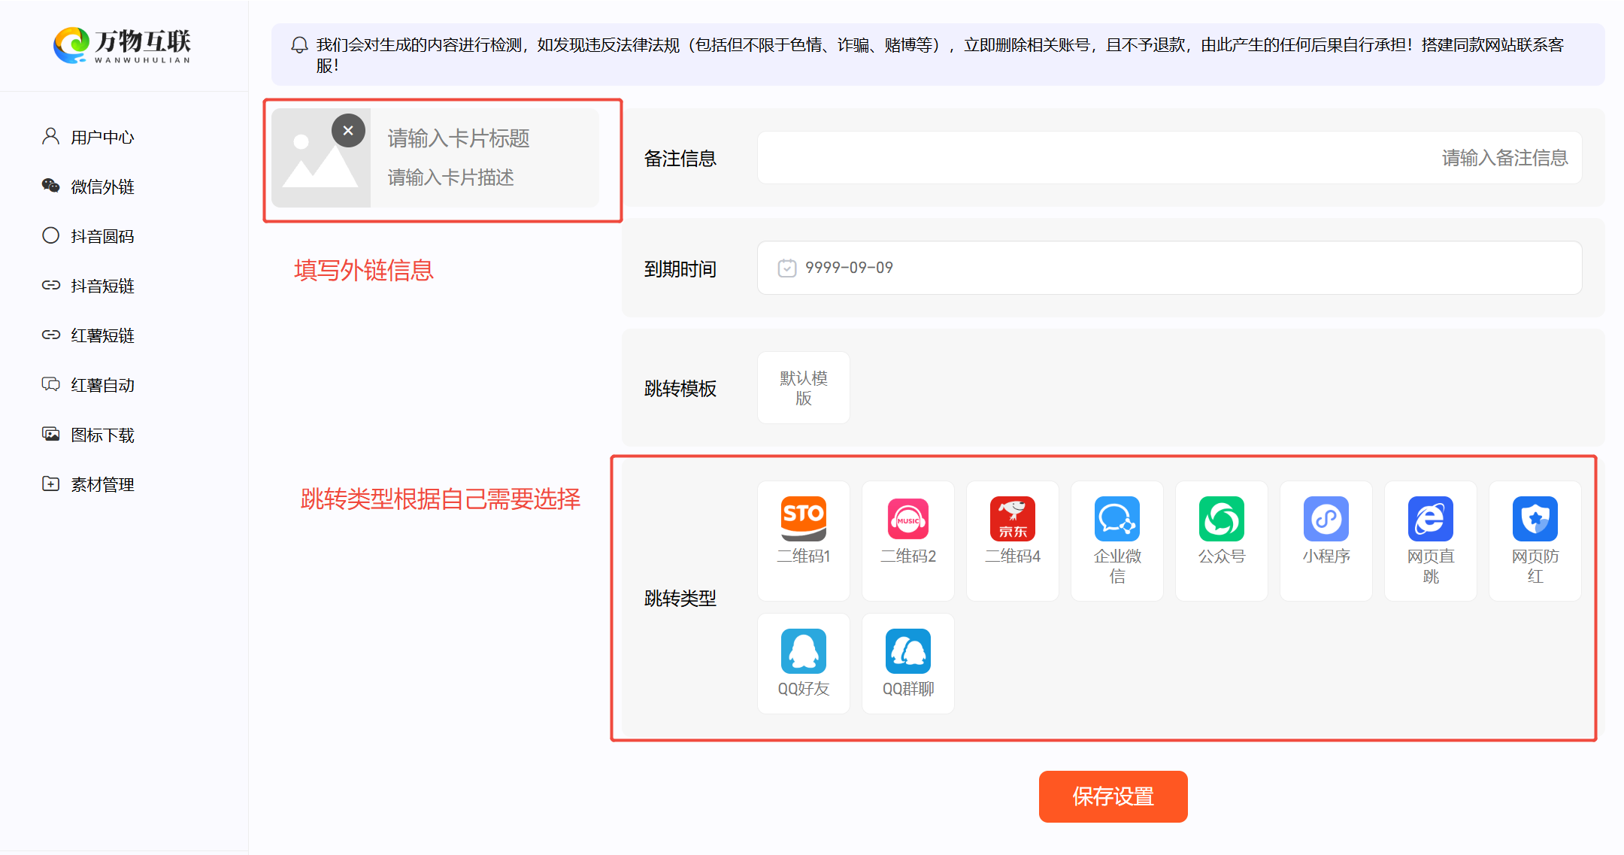The image size is (1624, 855).
Task: Select the 默认模版 jump template
Action: coord(804,388)
